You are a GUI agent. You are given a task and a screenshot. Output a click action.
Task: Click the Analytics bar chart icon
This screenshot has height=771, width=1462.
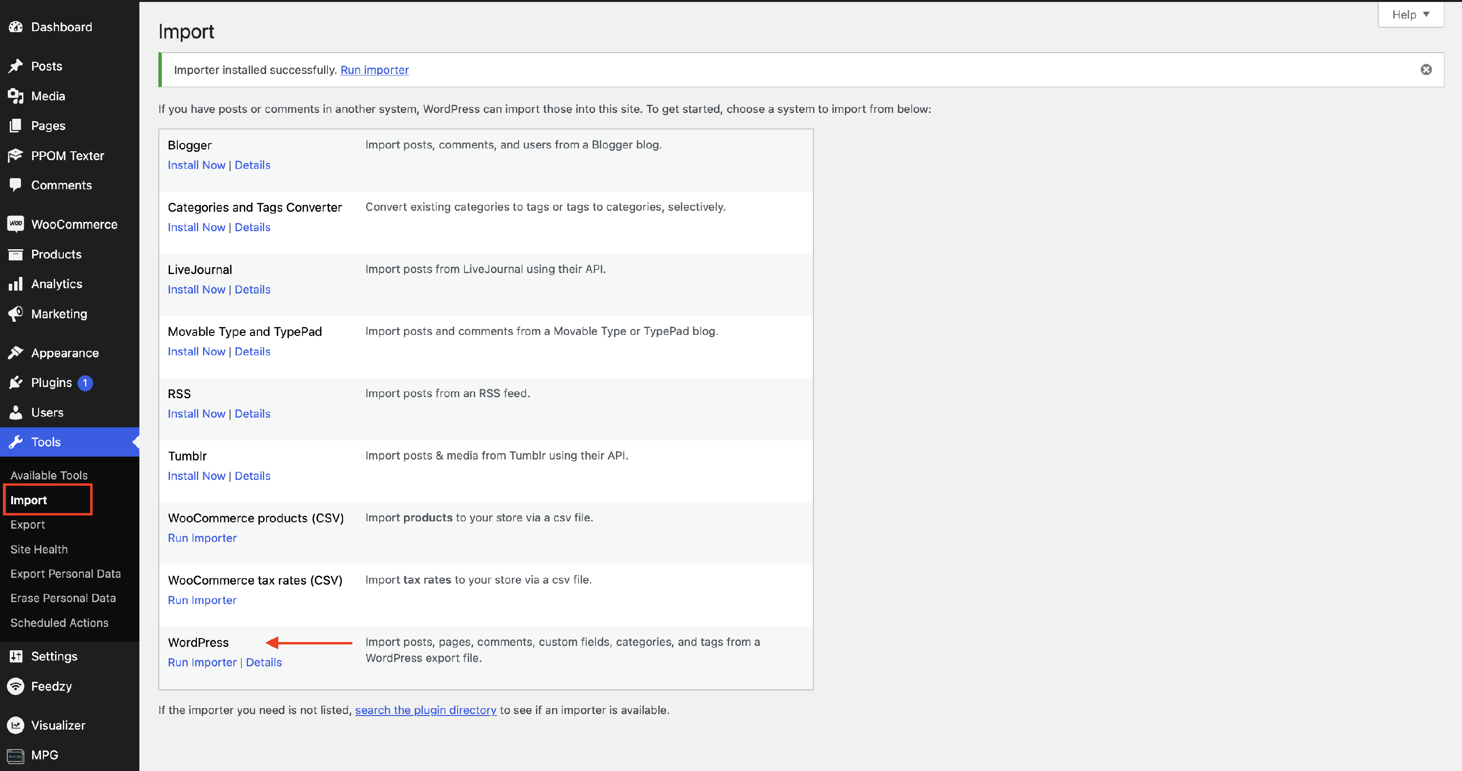(x=16, y=283)
